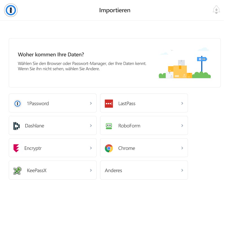
Task: Click the 1Password logo in header
Action: pyautogui.click(x=11, y=10)
